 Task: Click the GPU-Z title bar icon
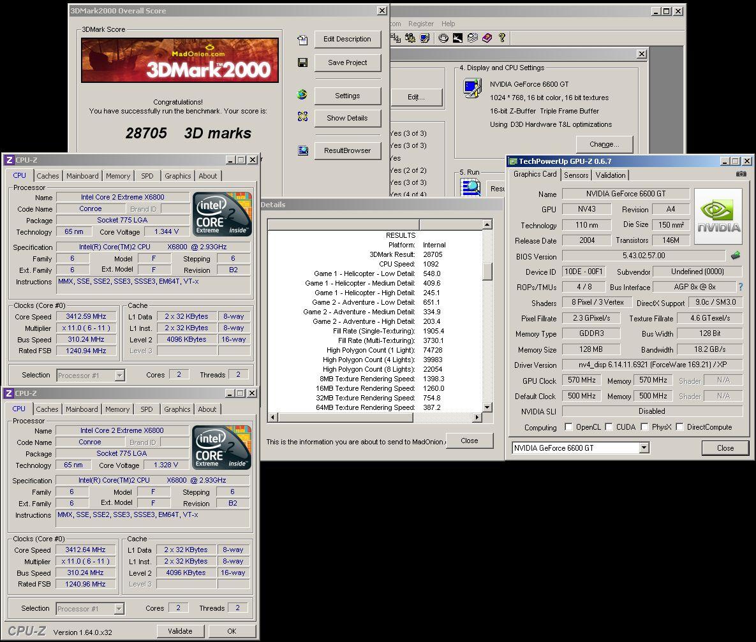(513, 161)
